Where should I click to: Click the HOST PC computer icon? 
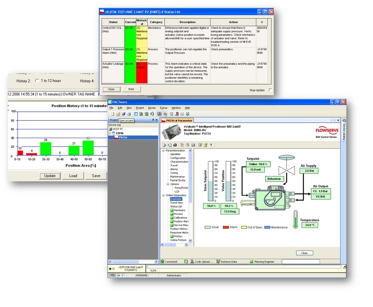(x=111, y=129)
